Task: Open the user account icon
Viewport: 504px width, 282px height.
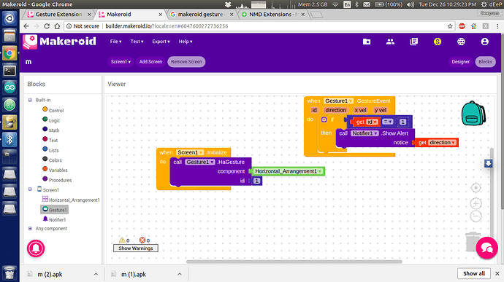Action: click(485, 42)
